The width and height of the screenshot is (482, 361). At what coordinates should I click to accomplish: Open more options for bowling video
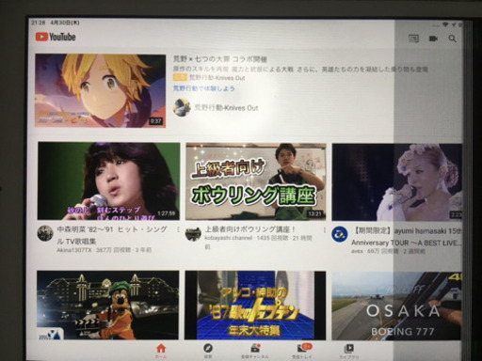coord(324,230)
